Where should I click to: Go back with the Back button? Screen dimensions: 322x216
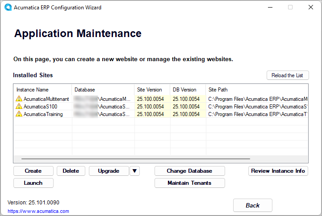(252, 205)
